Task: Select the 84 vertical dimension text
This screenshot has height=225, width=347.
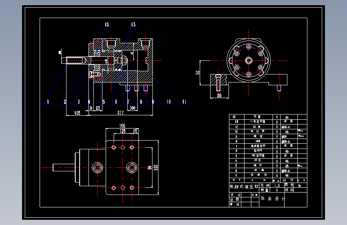Action: [150, 168]
